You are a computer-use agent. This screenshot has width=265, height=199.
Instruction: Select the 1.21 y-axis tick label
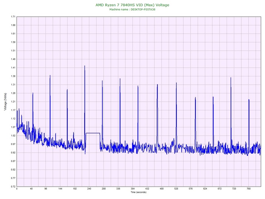click(x=13, y=102)
